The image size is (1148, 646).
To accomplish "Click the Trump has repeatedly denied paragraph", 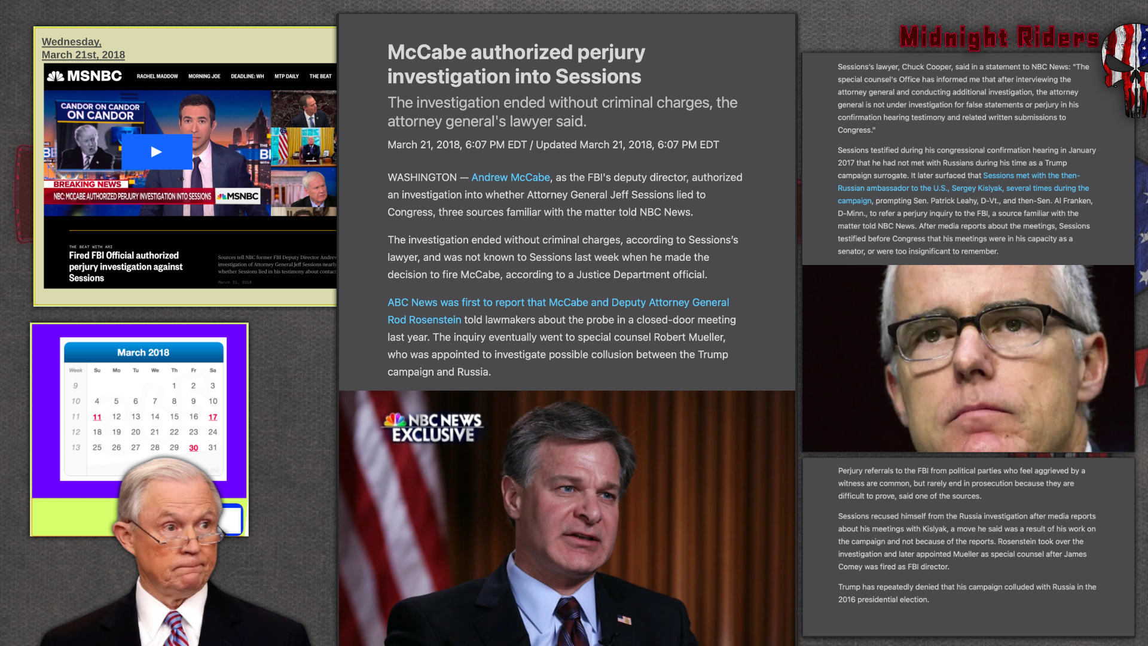I will click(x=967, y=593).
